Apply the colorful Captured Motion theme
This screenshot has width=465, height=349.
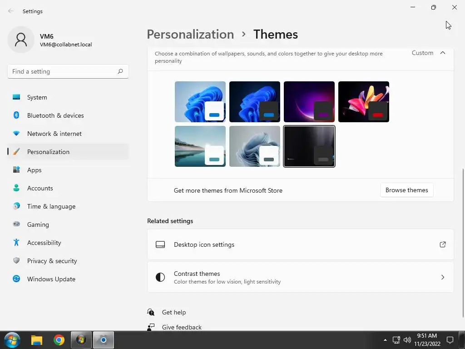point(364,101)
